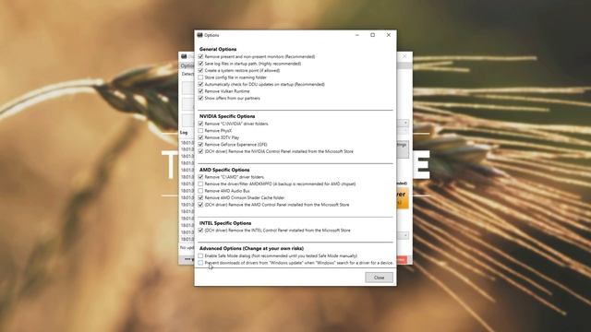
Task: Uncheck Create a system restore point
Action: pyautogui.click(x=200, y=70)
